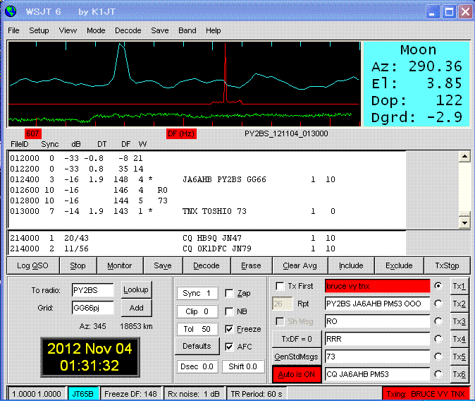Click the WSJT globe icon in title bar
The image size is (475, 401).
pos(11,11)
